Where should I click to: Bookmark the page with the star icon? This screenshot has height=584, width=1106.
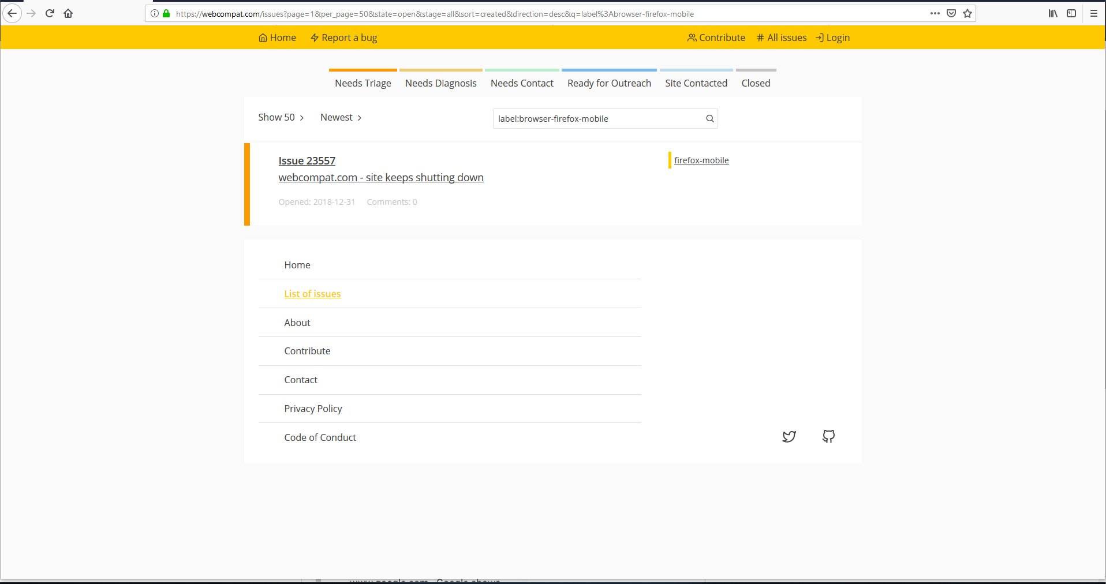click(x=967, y=13)
